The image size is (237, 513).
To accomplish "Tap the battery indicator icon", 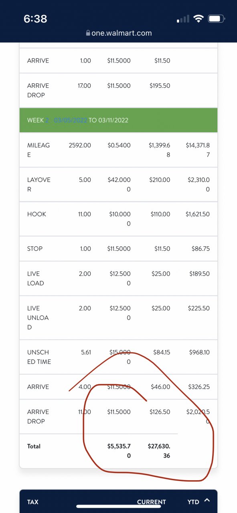I will 217,19.
